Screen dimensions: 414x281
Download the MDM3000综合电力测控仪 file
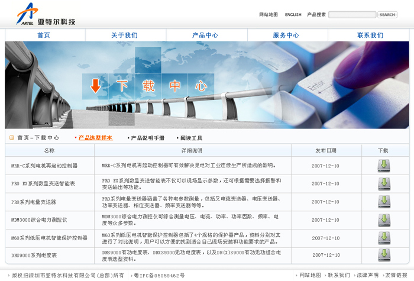click(384, 220)
